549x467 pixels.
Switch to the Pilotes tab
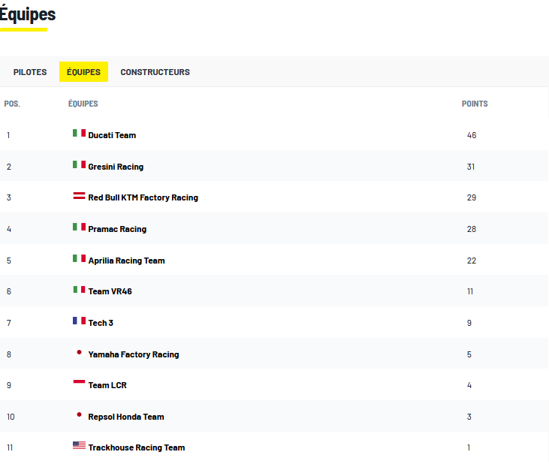point(30,72)
